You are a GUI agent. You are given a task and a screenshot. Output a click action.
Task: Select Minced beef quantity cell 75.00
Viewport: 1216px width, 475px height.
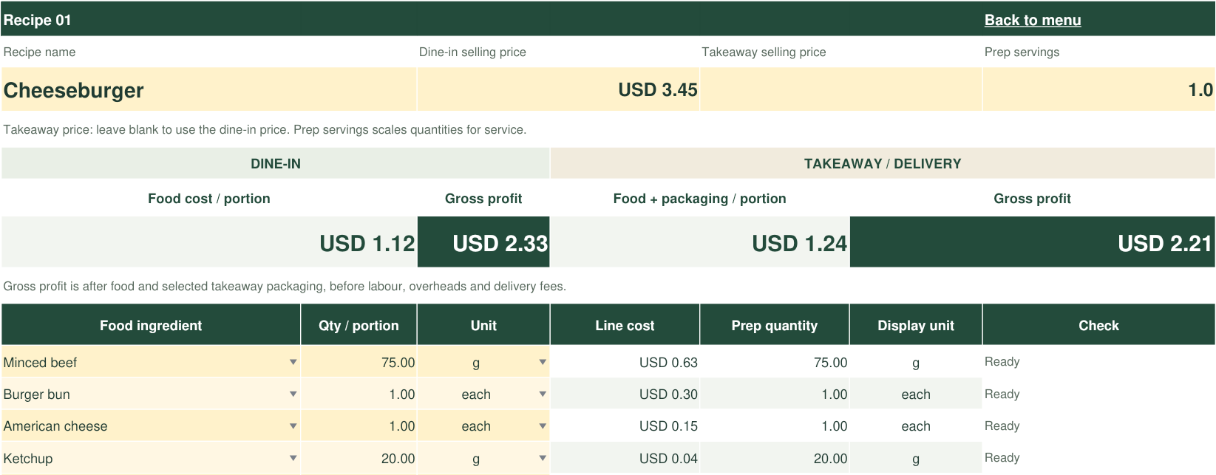pyautogui.click(x=359, y=362)
